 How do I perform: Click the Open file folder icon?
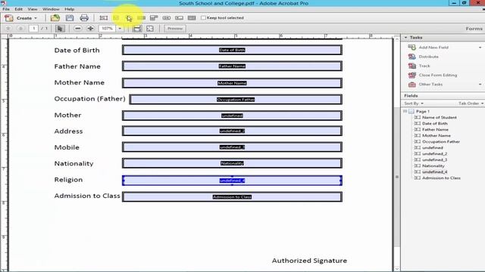pos(55,18)
